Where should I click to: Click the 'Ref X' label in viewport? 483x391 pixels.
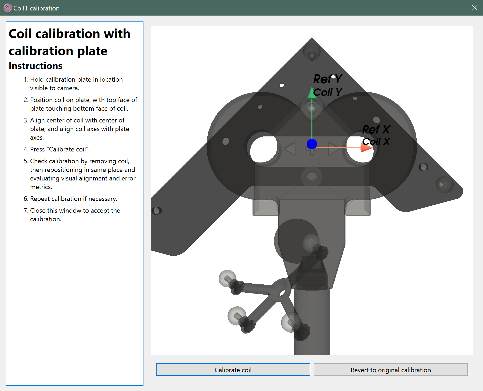(x=376, y=129)
